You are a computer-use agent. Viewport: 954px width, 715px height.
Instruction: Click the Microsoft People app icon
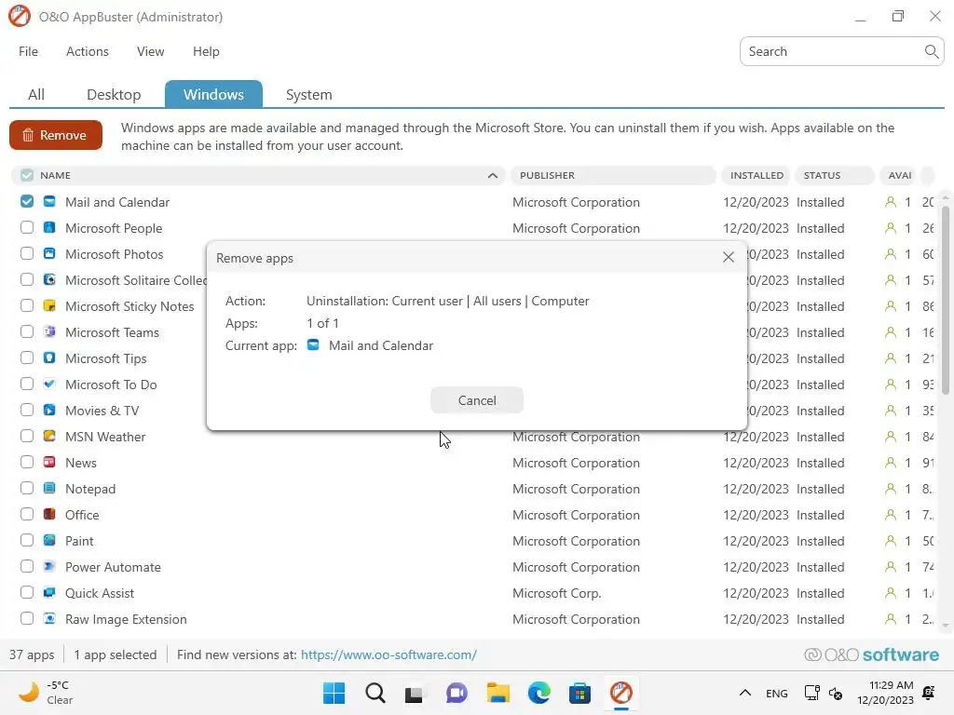49,228
